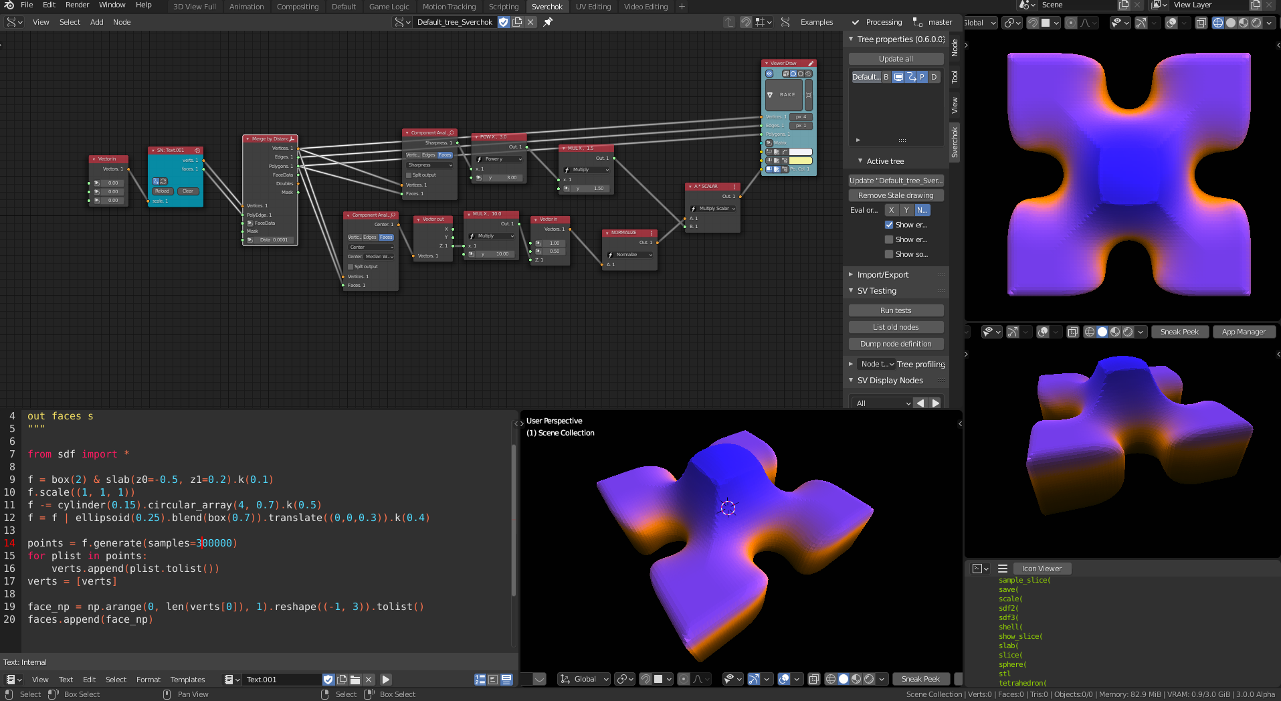Toggle line numbers in the text editor
This screenshot has height=701, width=1281.
pos(480,679)
